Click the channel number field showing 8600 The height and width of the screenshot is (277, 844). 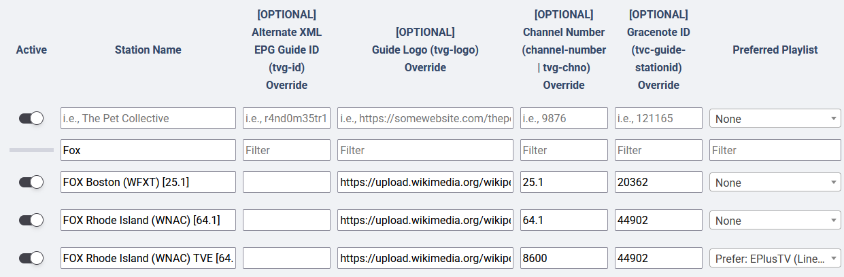(x=563, y=258)
